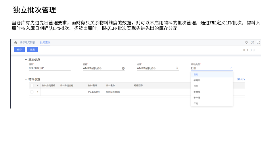Close the 批号类型 dropdown via its chevron
This screenshot has width=276, height=155.
point(231,68)
